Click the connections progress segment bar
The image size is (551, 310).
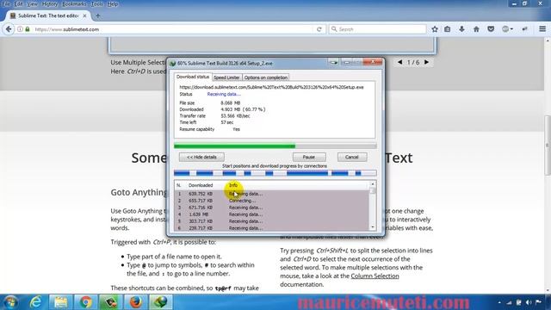coord(275,173)
